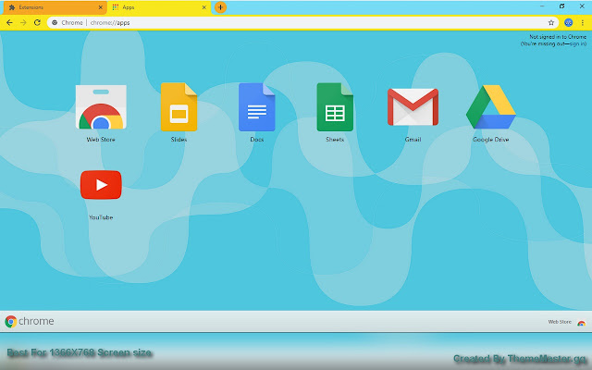Click the Google Drive label text
This screenshot has width=592, height=370.
[x=491, y=140]
